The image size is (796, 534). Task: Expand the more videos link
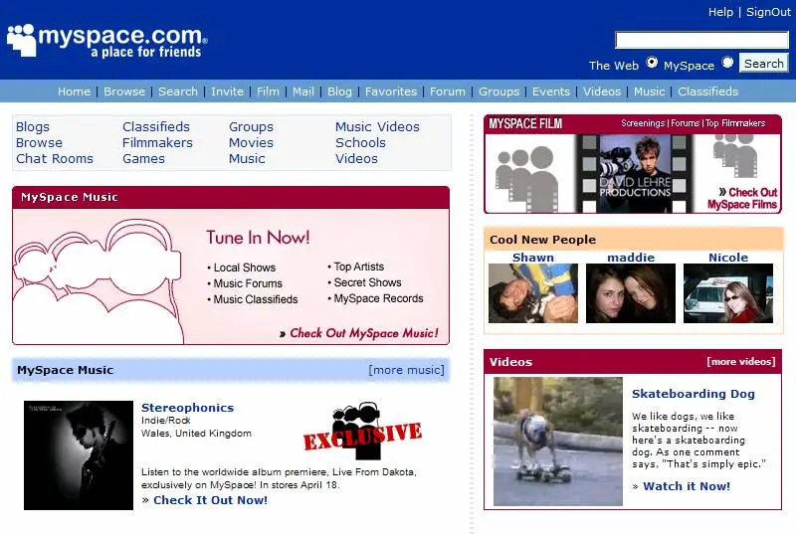tap(740, 362)
